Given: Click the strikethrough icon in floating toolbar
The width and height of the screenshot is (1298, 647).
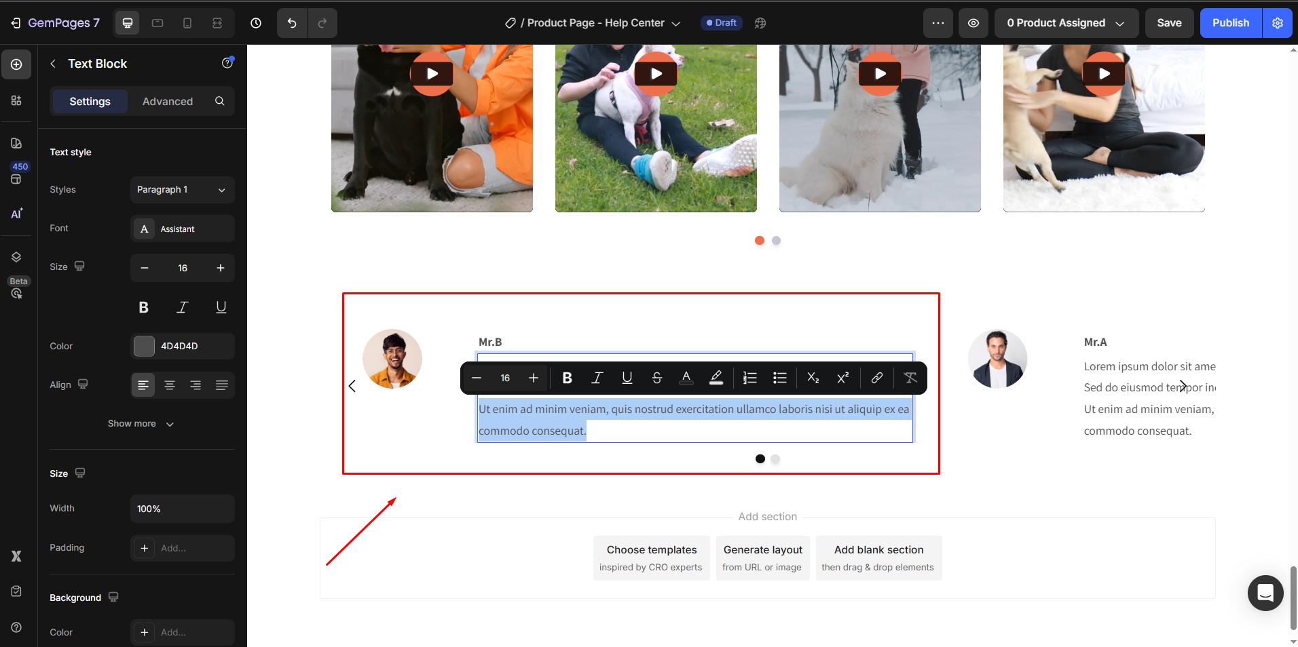Looking at the screenshot, I should [x=656, y=378].
